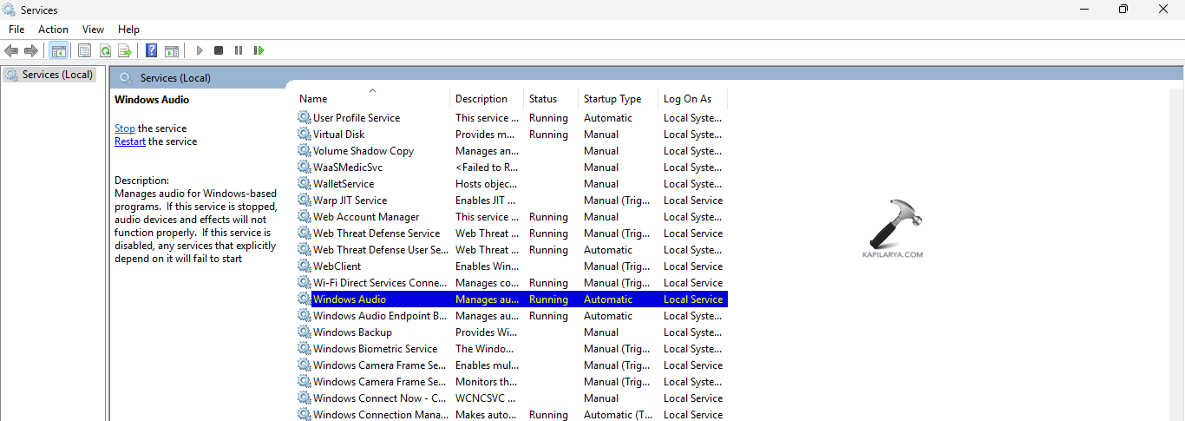The height and width of the screenshot is (421, 1185).
Task: Sort by the Status column header
Action: coord(543,99)
